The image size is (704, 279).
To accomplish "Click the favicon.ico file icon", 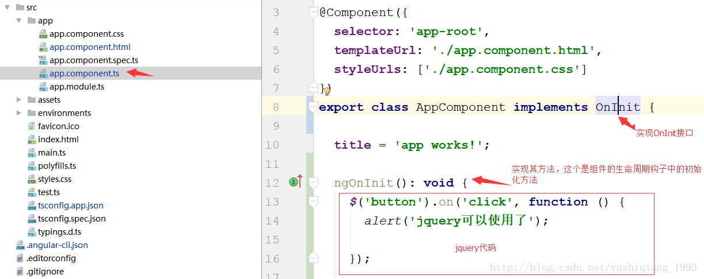I will (x=32, y=127).
